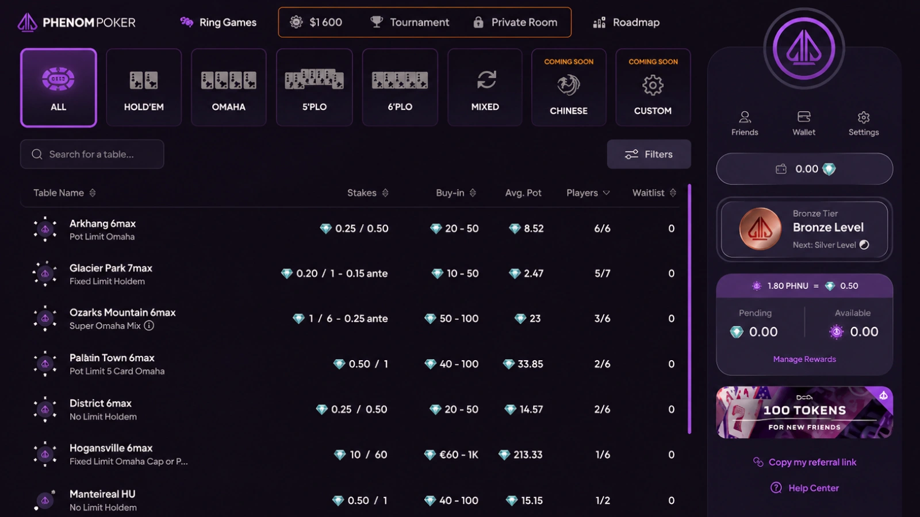
Task: Click the Available rewards PHNU icon
Action: pos(837,332)
